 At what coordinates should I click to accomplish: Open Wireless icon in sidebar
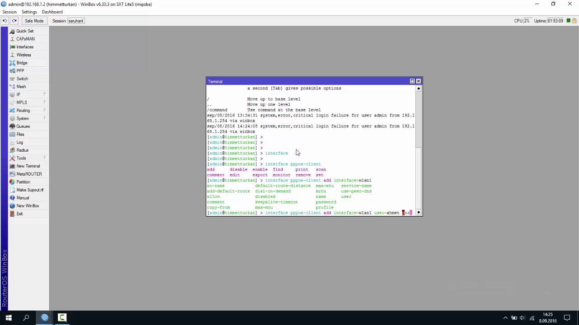click(12, 55)
